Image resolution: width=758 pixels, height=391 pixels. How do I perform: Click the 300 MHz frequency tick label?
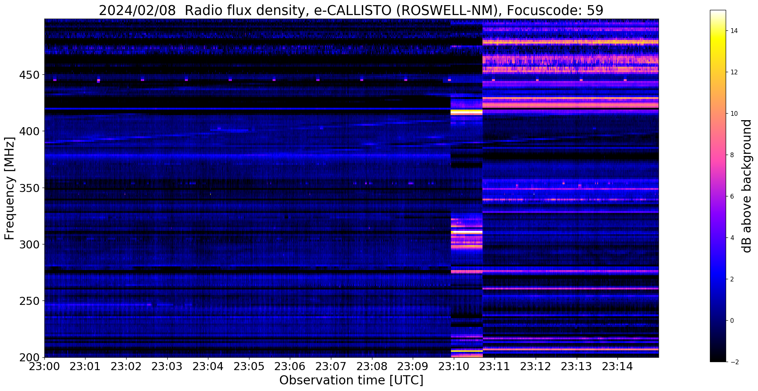click(29, 244)
